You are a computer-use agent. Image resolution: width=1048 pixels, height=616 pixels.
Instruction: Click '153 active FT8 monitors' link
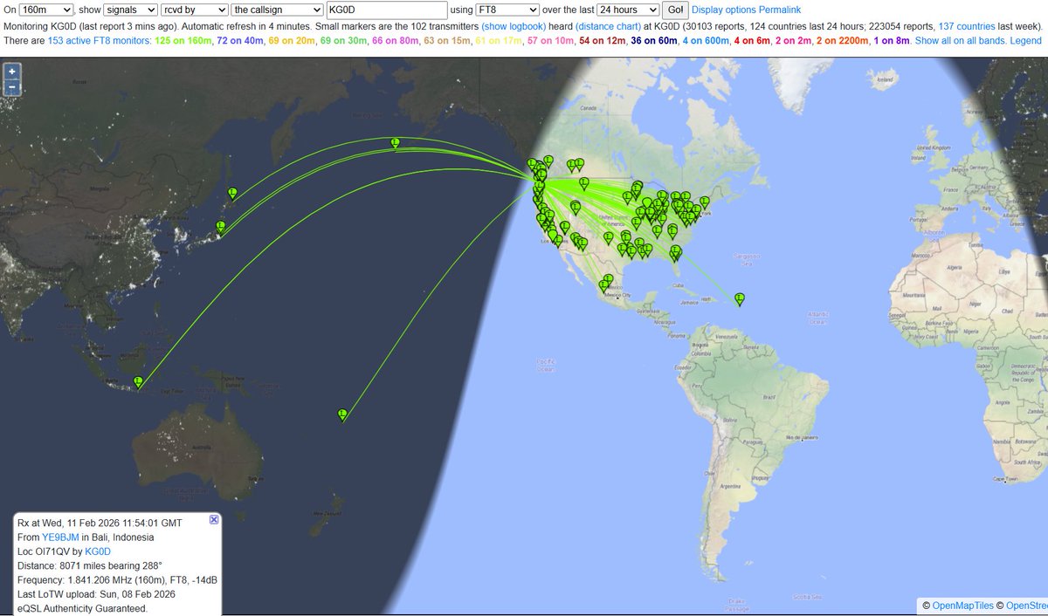[x=98, y=41]
